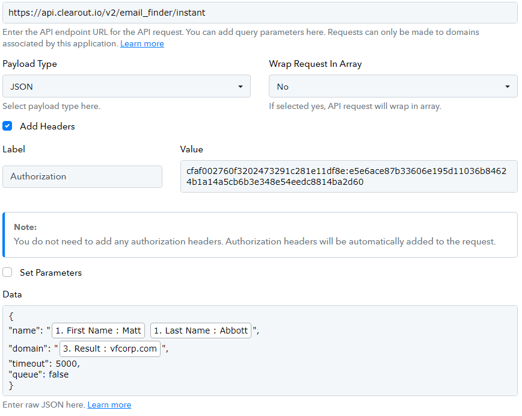Open the Learn more link under endpoint URL
The image size is (522, 416).
[x=142, y=44]
